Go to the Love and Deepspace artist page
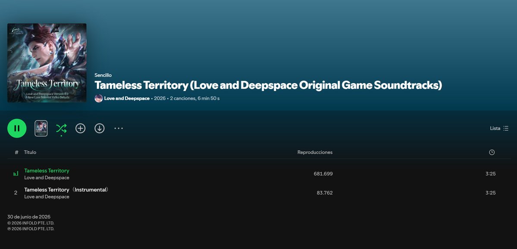 pyautogui.click(x=127, y=98)
